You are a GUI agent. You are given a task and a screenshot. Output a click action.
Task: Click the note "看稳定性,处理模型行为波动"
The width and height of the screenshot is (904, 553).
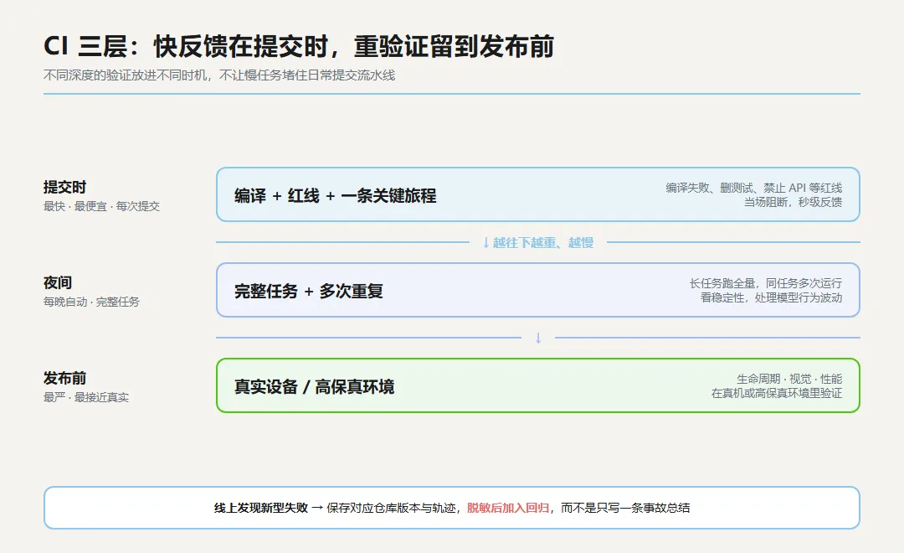point(772,297)
